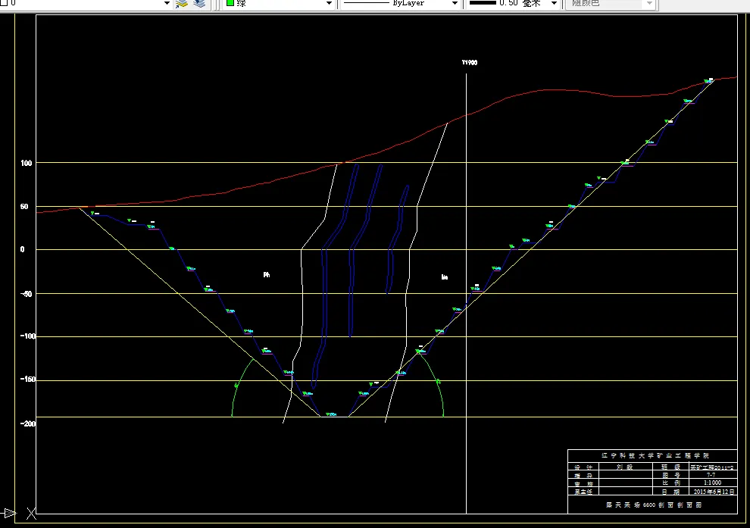Screen dimensions: 750x528
Task: Select drawing number 7-7 in title block
Action: pos(711,476)
